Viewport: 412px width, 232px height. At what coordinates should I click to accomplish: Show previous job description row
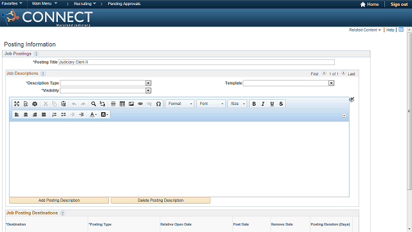pos(324,73)
